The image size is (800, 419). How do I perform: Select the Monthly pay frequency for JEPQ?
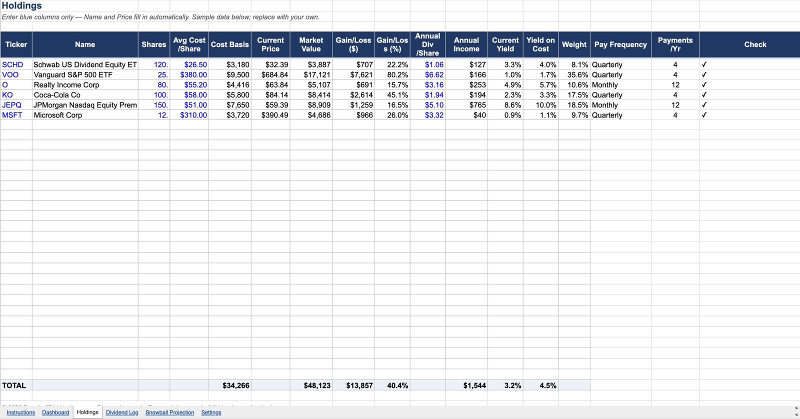(620, 105)
